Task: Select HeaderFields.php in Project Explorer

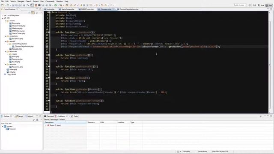Action: pyautogui.click(x=19, y=26)
